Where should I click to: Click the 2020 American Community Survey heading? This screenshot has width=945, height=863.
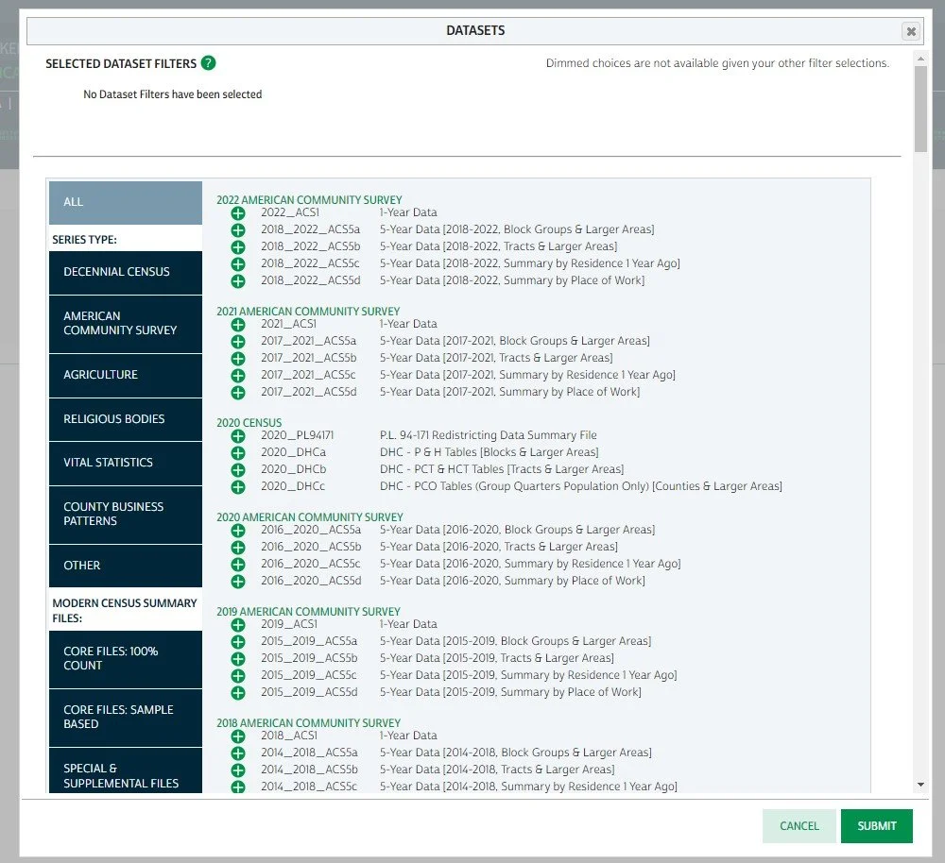click(x=310, y=517)
